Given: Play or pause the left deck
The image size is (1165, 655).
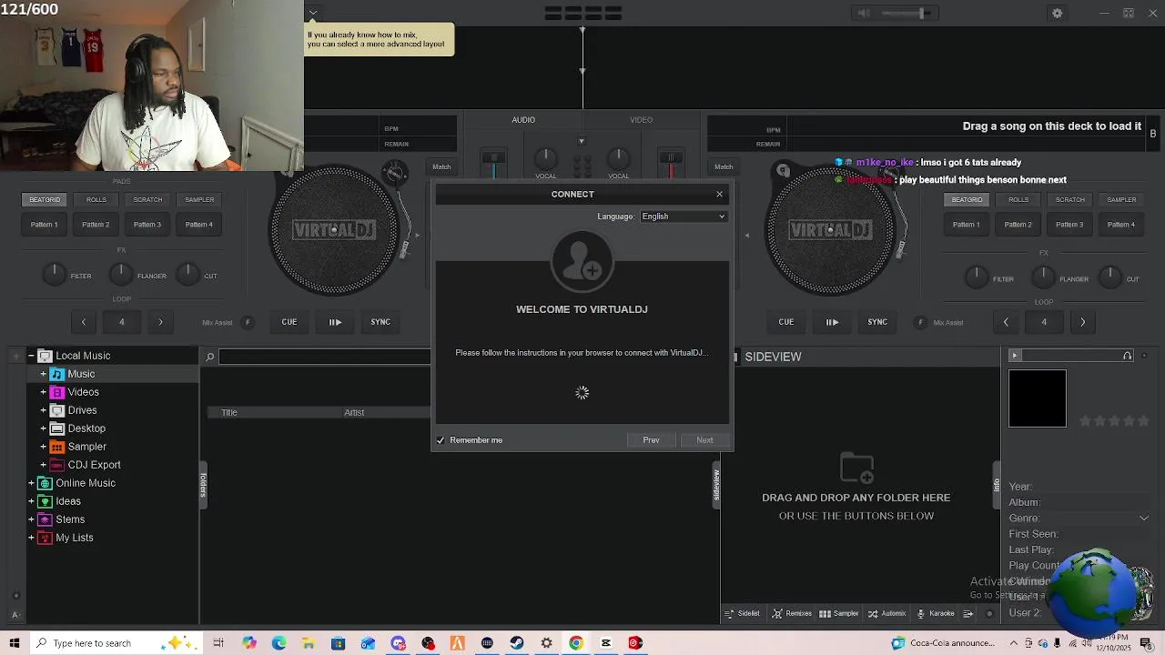Looking at the screenshot, I should point(335,322).
